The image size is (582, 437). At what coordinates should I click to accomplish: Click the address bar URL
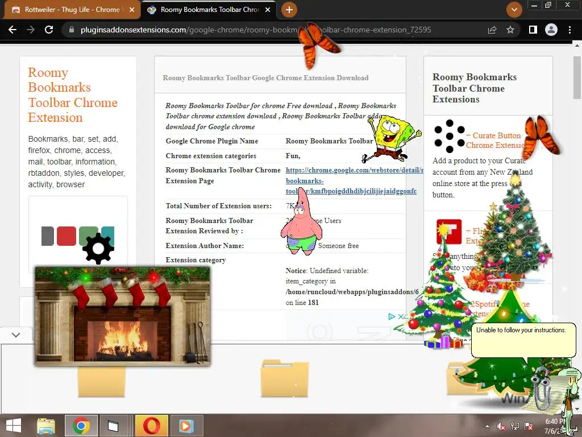(256, 30)
